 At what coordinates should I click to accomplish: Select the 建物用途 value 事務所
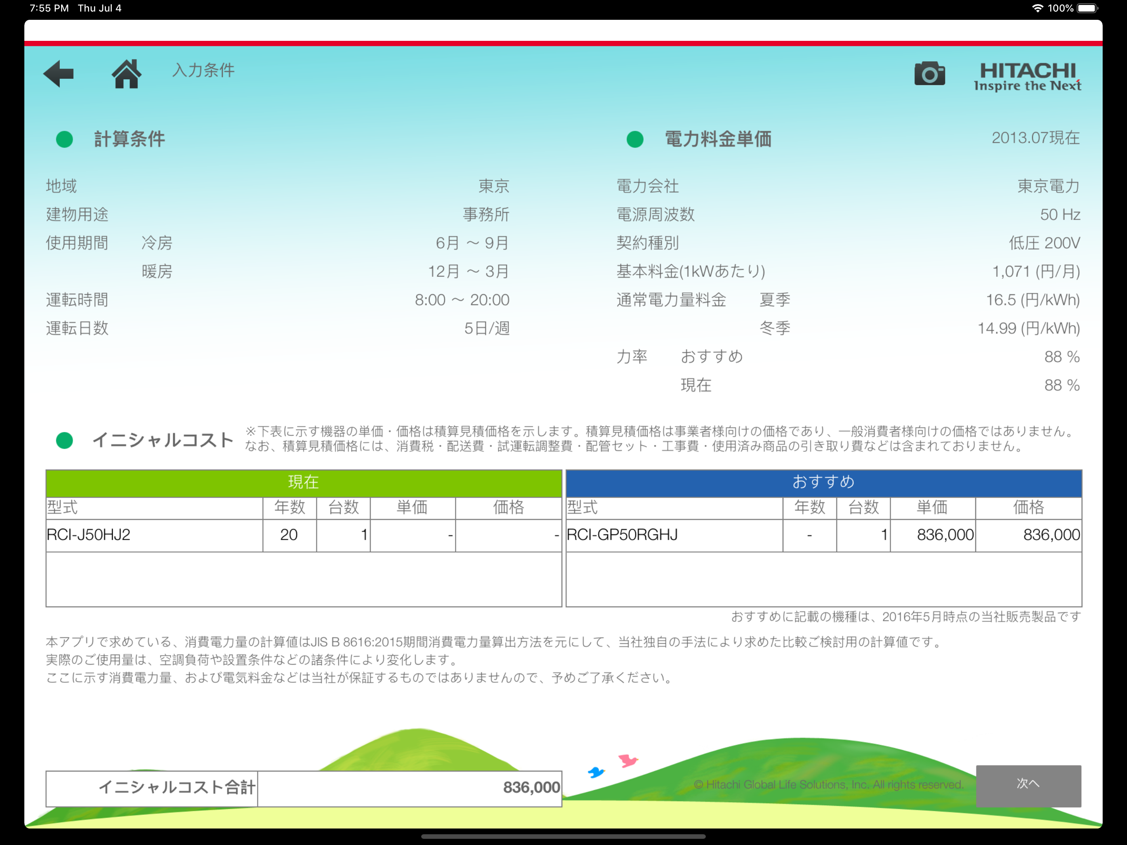pyautogui.click(x=486, y=215)
